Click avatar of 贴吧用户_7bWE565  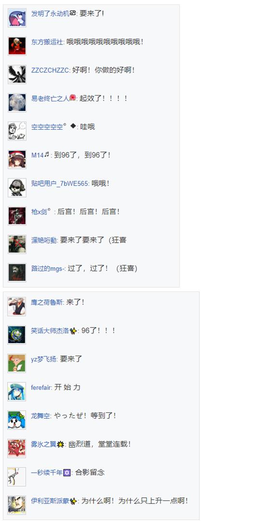click(17, 187)
